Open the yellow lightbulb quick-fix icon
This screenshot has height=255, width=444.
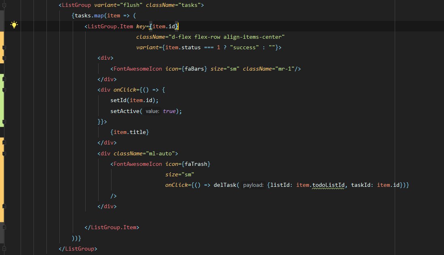point(14,25)
